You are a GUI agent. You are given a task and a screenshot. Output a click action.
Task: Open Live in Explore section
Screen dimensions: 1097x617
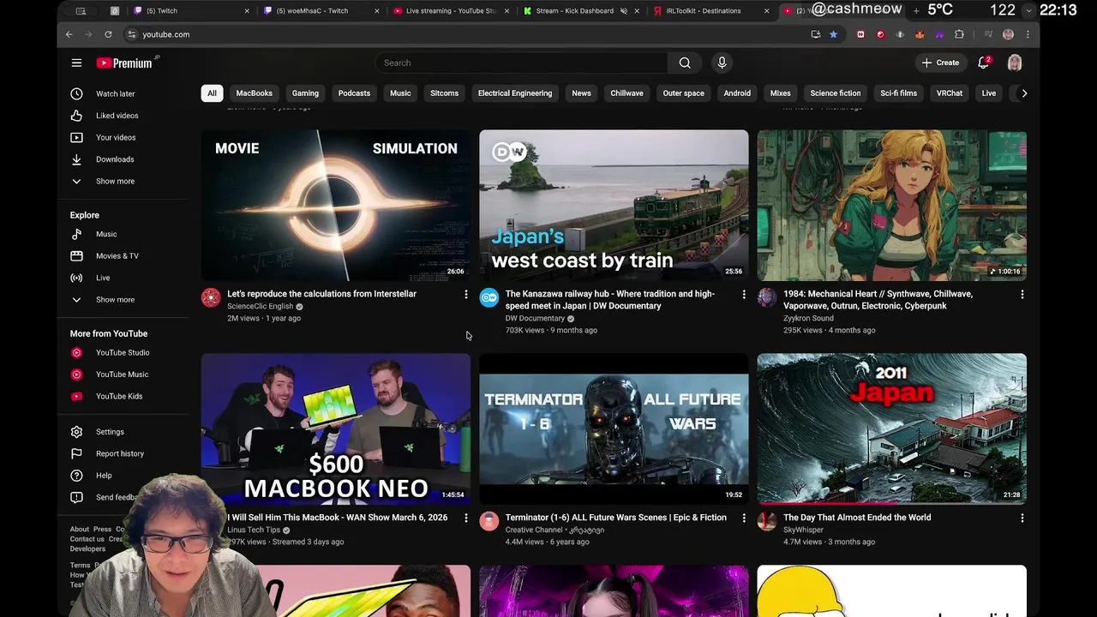(103, 278)
